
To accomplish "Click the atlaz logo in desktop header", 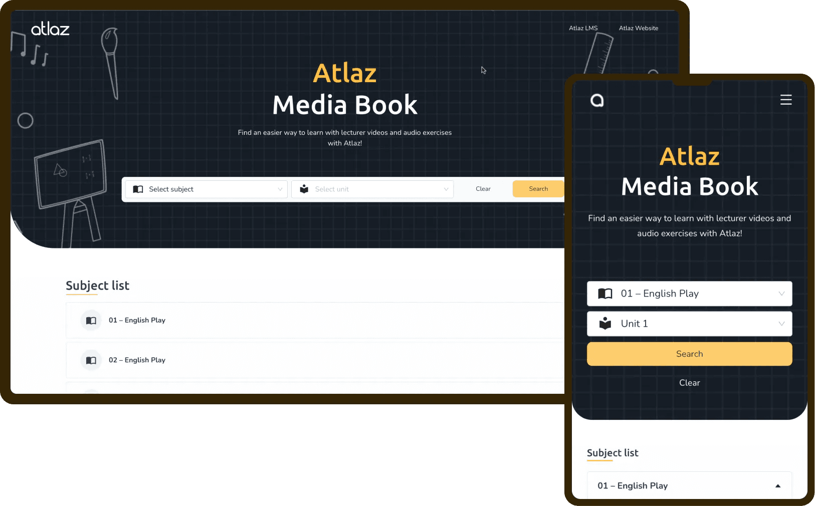I will (50, 30).
